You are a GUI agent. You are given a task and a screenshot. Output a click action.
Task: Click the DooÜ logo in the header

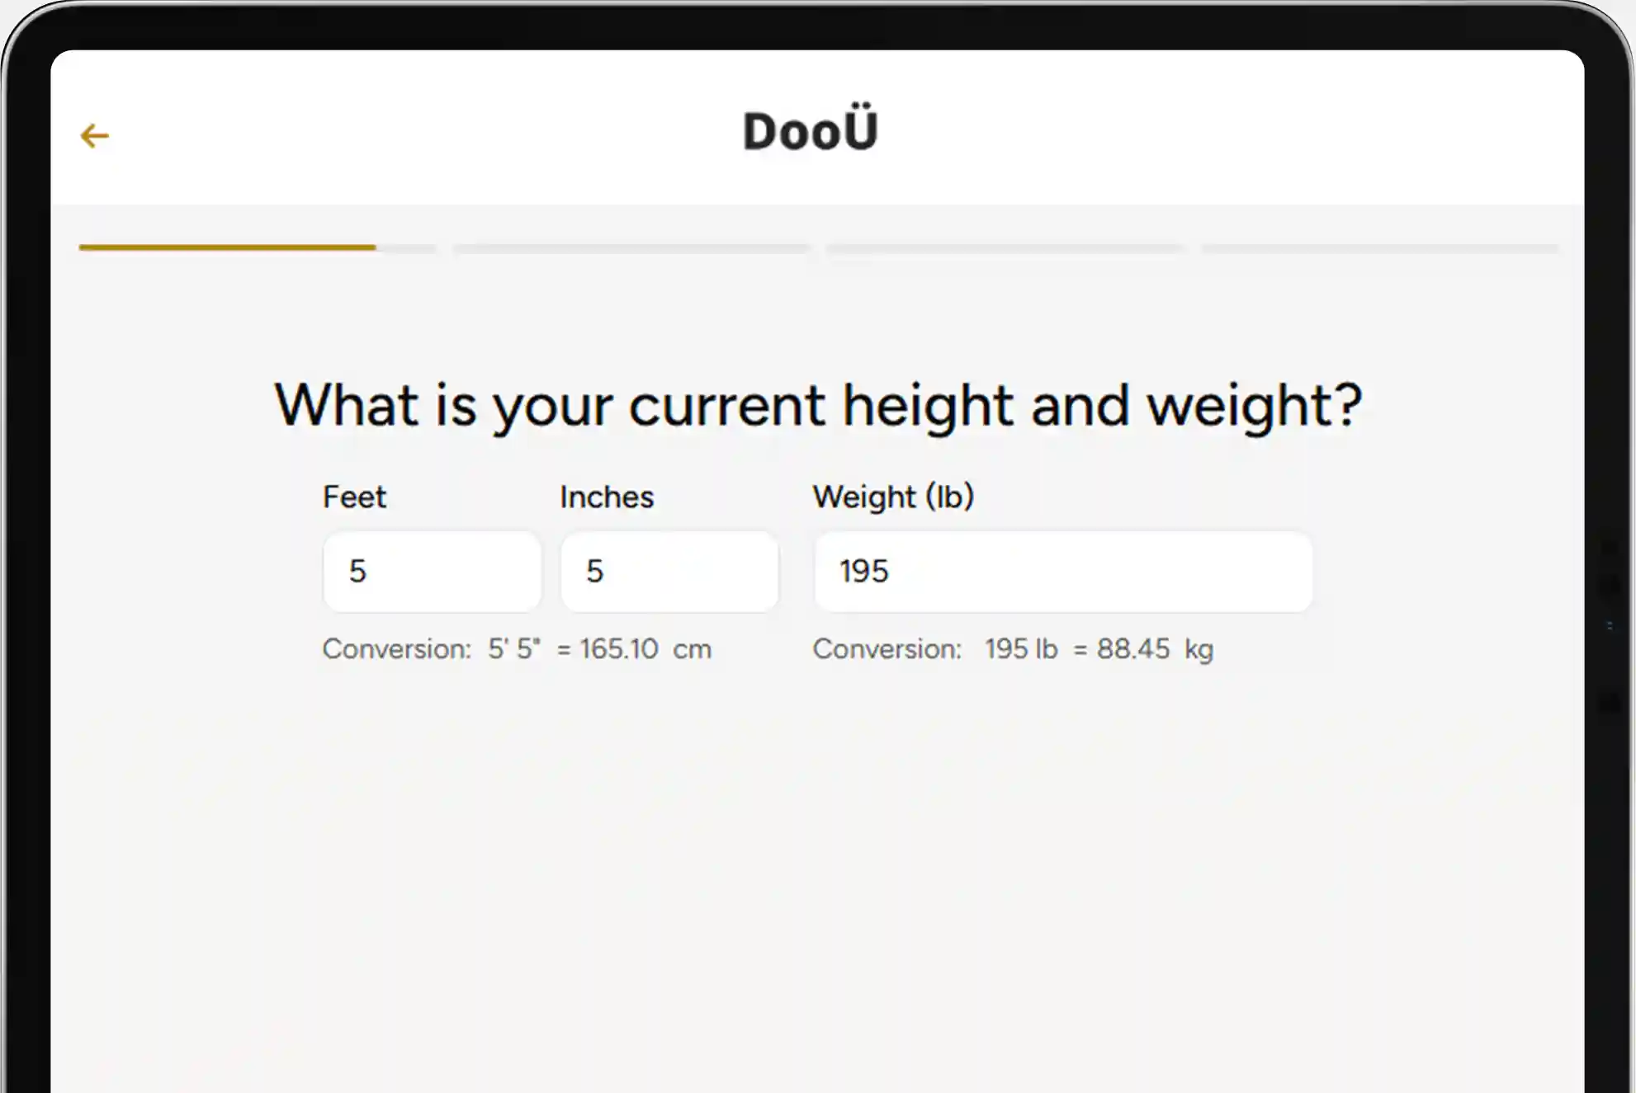point(810,130)
